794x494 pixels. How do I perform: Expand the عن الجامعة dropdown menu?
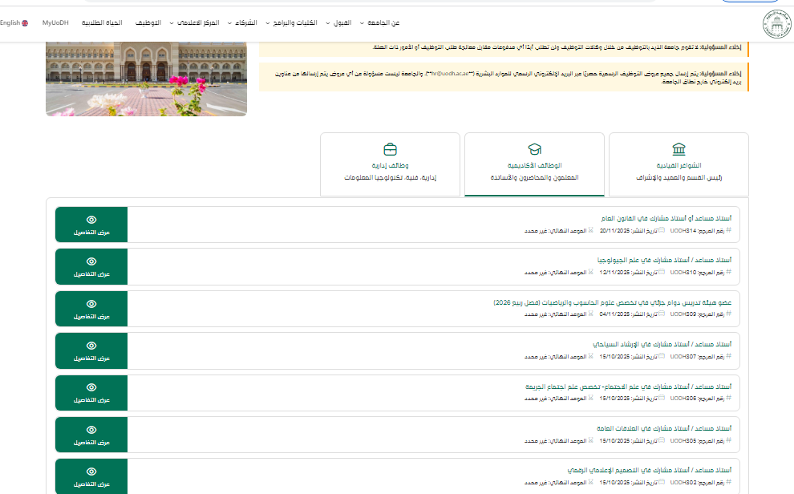[x=383, y=23]
